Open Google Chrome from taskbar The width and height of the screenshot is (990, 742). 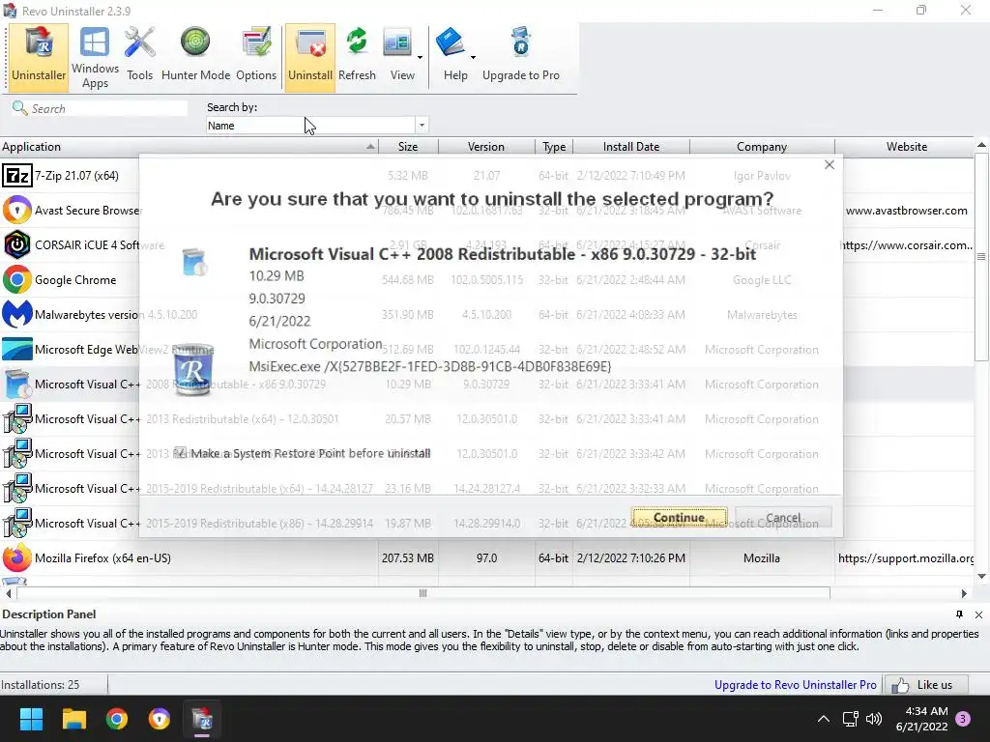(117, 719)
